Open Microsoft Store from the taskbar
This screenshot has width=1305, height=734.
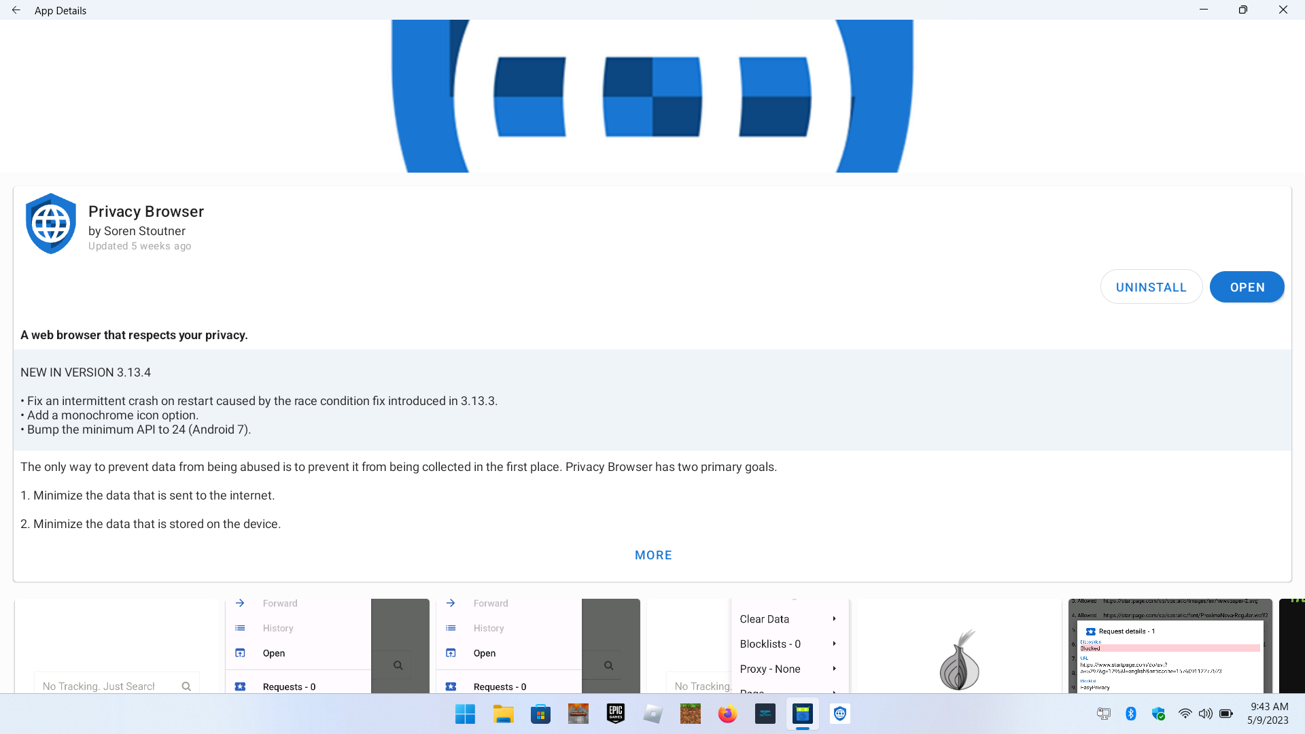540,714
